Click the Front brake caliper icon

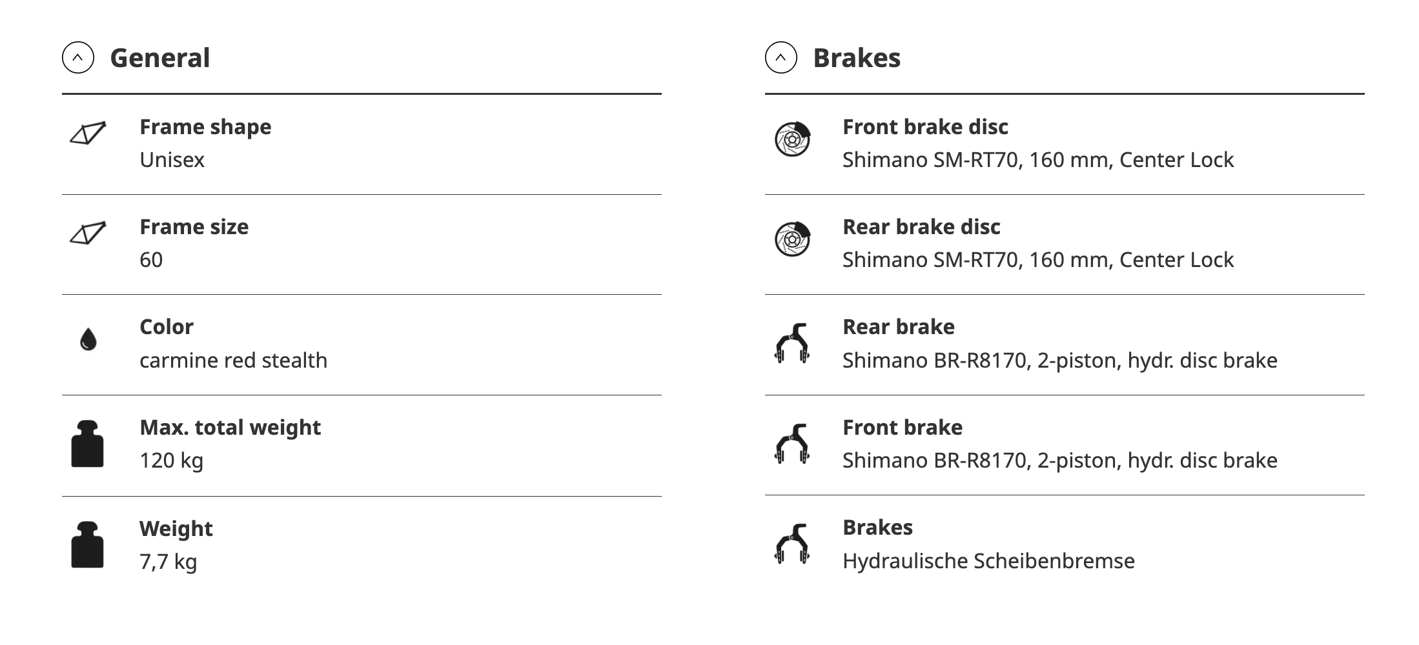792,444
